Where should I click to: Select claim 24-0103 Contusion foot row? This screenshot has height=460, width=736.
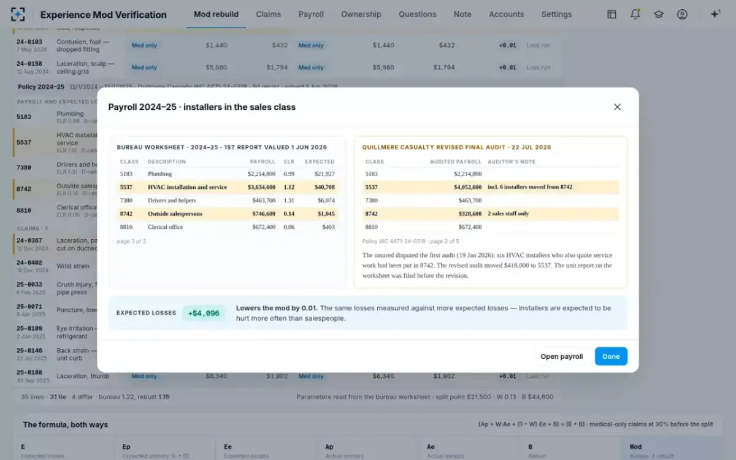click(x=287, y=45)
